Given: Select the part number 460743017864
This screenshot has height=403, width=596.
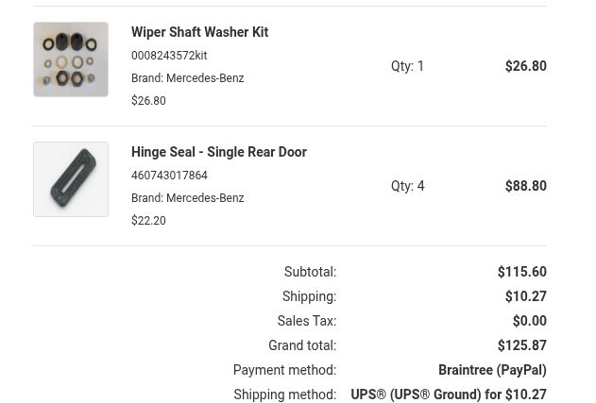Looking at the screenshot, I should [169, 176].
